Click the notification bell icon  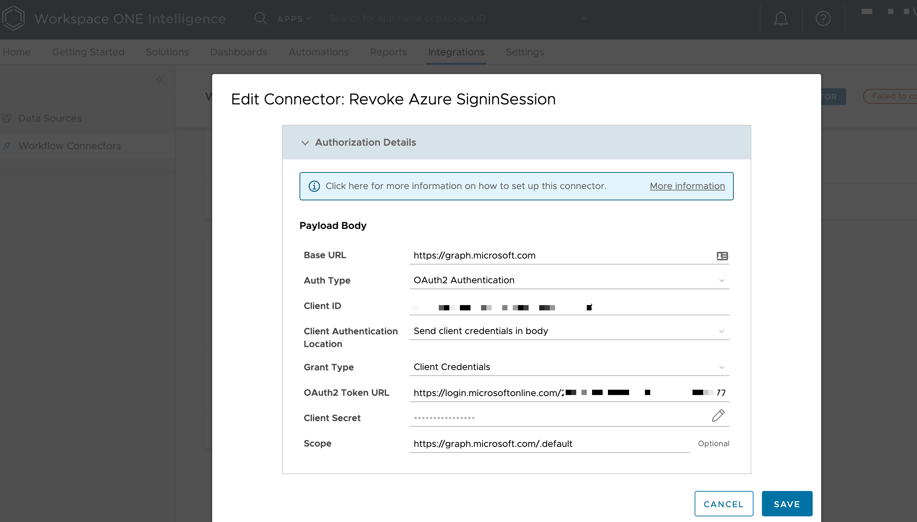pyautogui.click(x=781, y=19)
